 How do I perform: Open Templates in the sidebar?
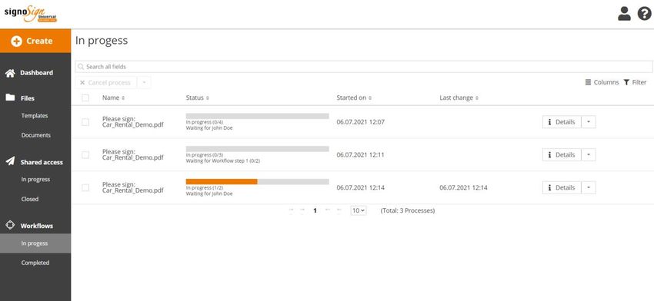(x=35, y=116)
